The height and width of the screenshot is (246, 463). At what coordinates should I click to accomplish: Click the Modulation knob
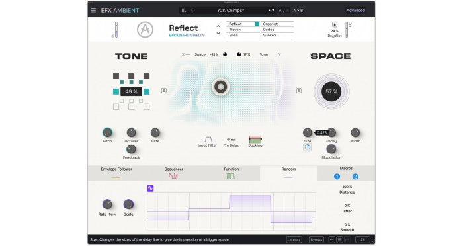(x=331, y=149)
